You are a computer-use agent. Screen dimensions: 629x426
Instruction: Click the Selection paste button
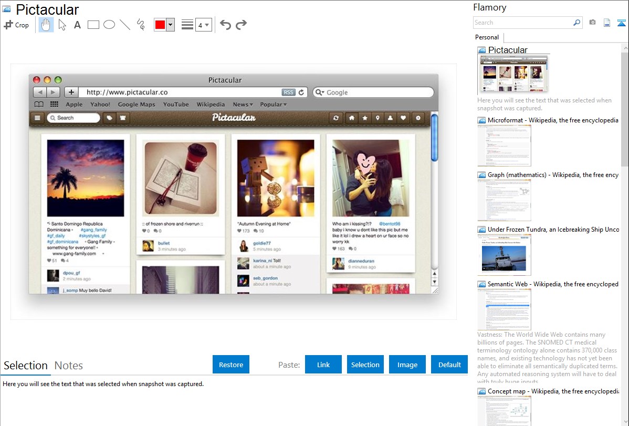coord(365,365)
